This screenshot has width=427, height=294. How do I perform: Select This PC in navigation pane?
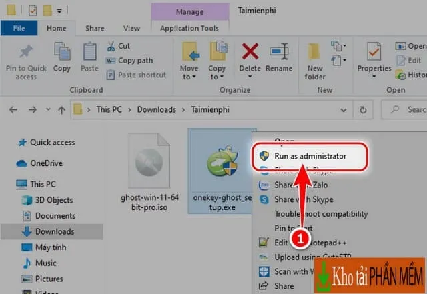click(x=36, y=184)
